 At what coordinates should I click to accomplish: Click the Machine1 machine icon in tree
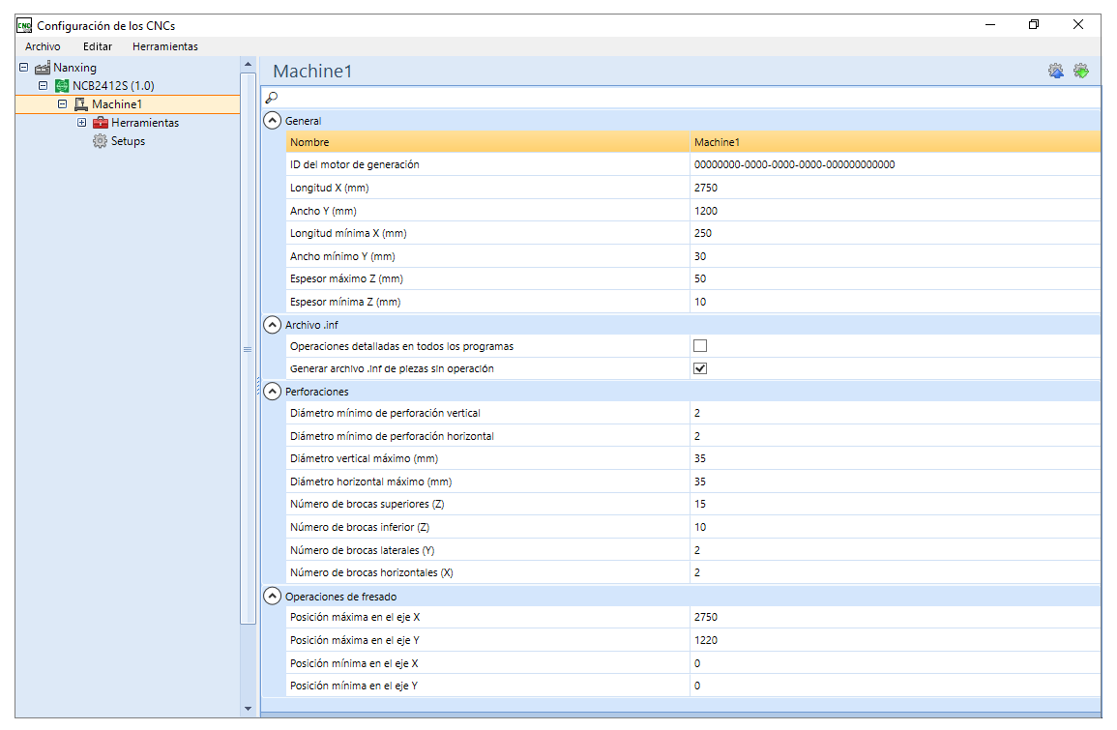81,104
